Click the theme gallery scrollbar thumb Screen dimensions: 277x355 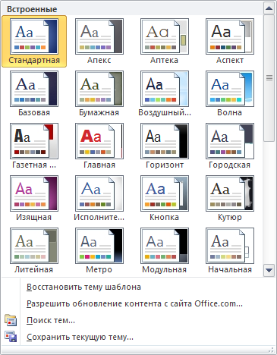[269, 78]
